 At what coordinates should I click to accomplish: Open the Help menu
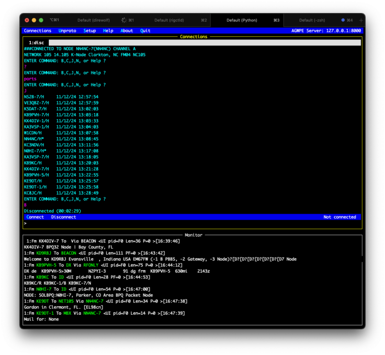click(x=108, y=31)
